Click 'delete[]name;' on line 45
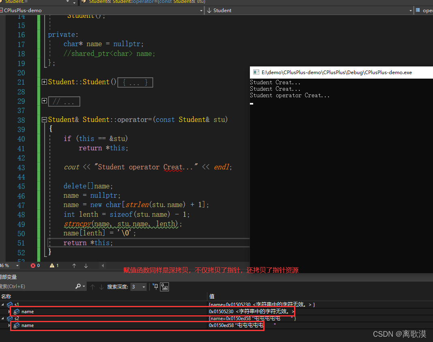The height and width of the screenshot is (342, 433). pos(88,186)
